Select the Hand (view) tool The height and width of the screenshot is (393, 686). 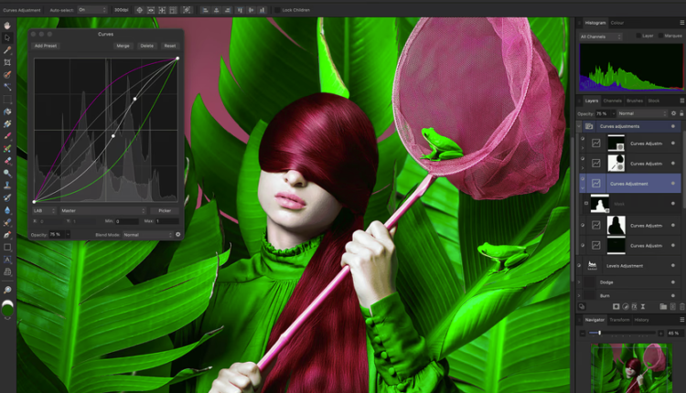(x=7, y=26)
